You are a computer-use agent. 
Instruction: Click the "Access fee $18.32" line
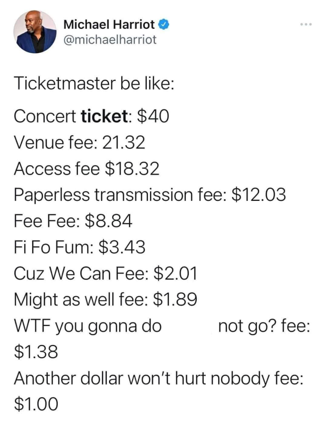[x=87, y=168]
